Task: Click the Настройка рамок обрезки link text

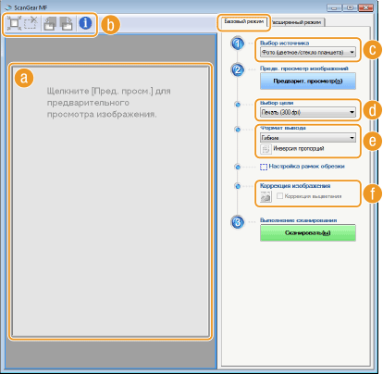Action: (306, 167)
